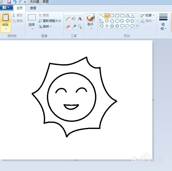Screen dimensions: 172x171
Task: Select the Cloud callout shape
Action: coord(133,26)
